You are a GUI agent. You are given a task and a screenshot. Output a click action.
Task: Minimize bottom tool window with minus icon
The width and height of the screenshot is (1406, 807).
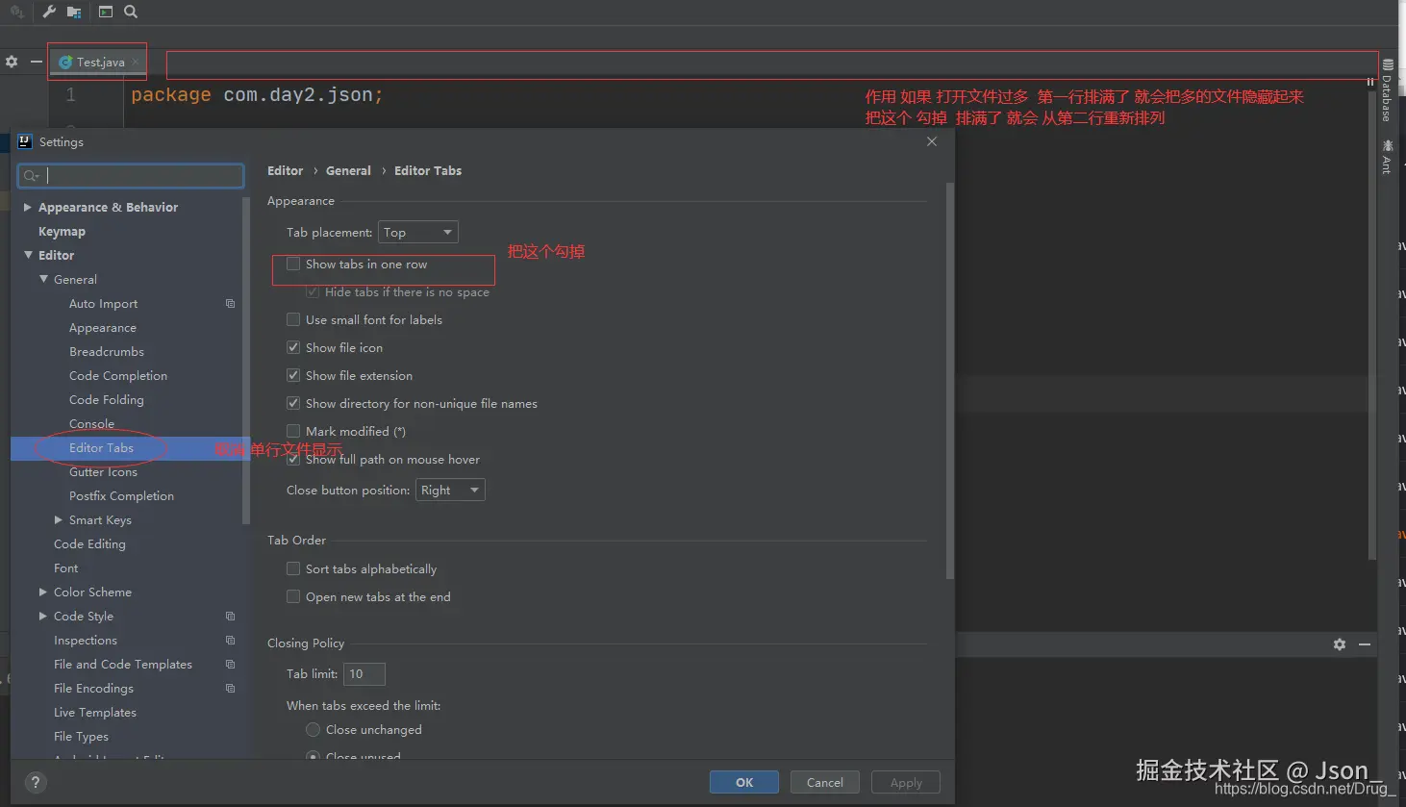click(x=1365, y=644)
